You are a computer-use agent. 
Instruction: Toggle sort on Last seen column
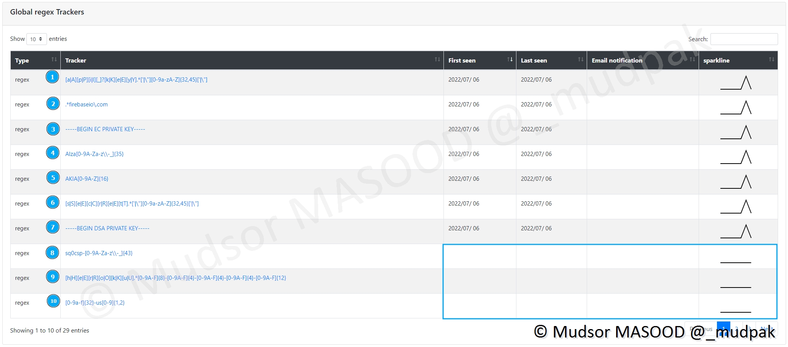(580, 59)
